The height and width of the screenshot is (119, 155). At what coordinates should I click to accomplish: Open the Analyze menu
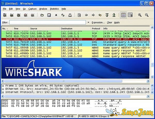coord(43,9)
